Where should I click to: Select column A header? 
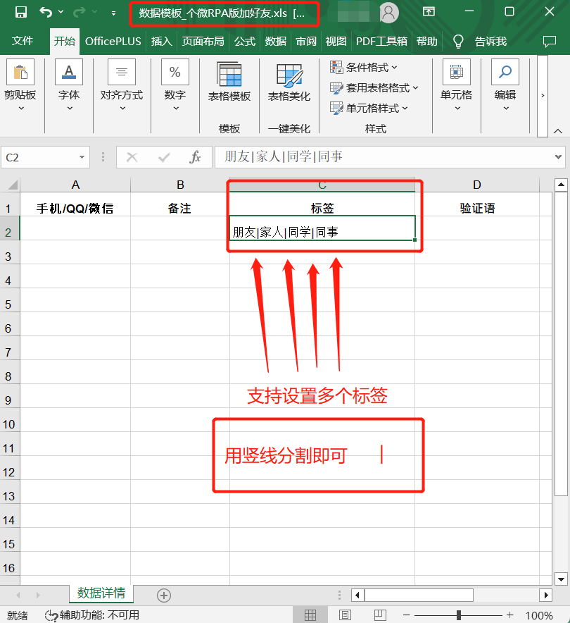75,185
